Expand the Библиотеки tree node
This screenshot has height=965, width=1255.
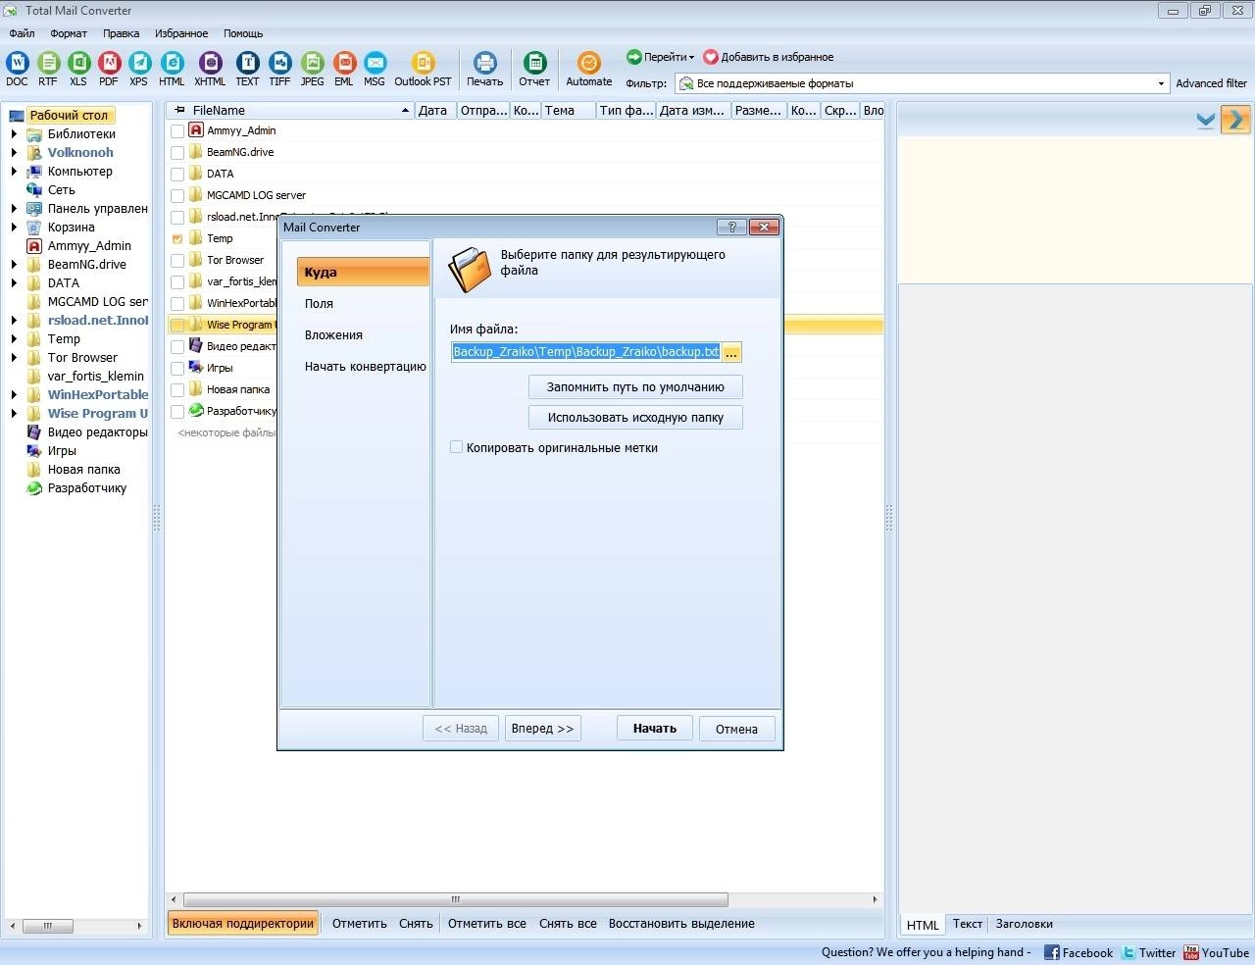(14, 134)
